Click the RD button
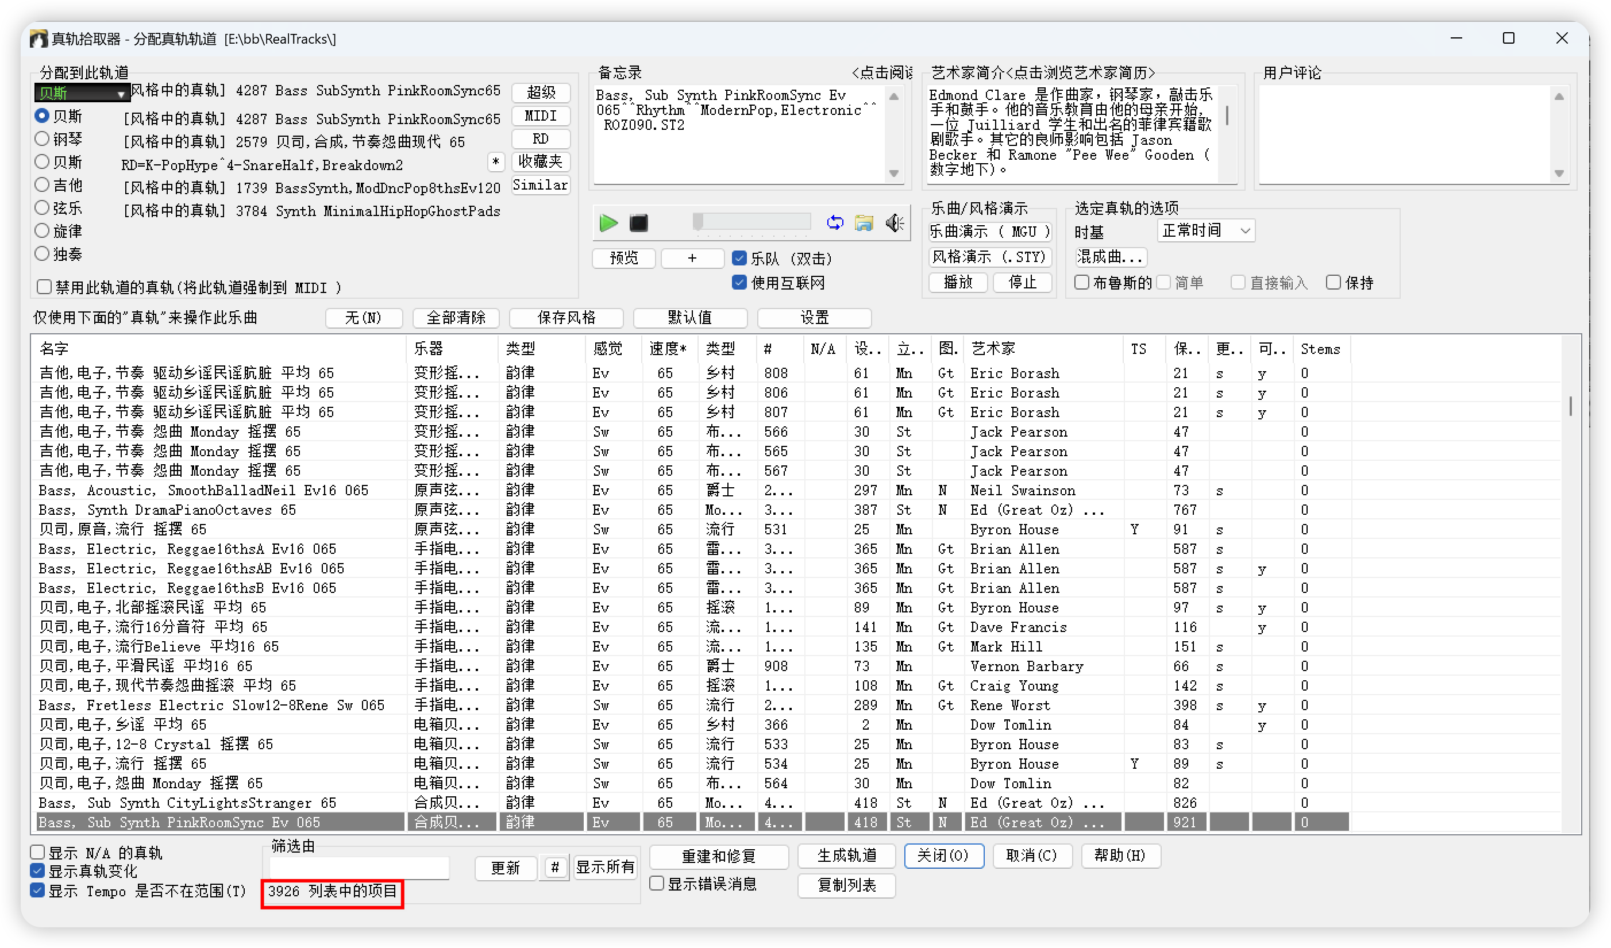The width and height of the screenshot is (1611, 948). [541, 138]
